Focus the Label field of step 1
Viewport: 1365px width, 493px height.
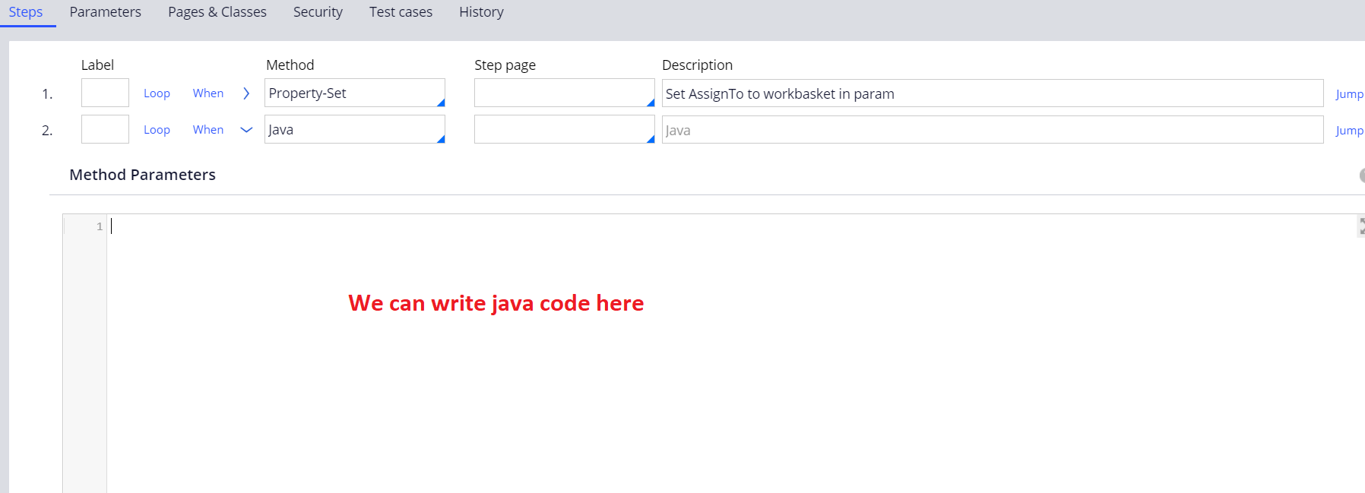(105, 93)
